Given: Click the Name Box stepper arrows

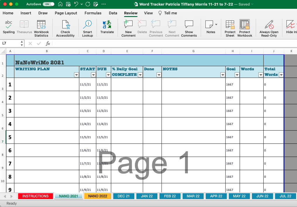Looking at the screenshot, I should [x=22, y=43].
